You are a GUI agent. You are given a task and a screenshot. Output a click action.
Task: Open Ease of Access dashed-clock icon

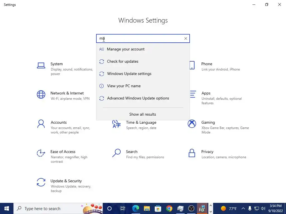41,153
